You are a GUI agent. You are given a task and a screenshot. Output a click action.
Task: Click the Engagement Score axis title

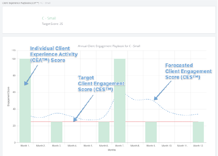click(9, 96)
